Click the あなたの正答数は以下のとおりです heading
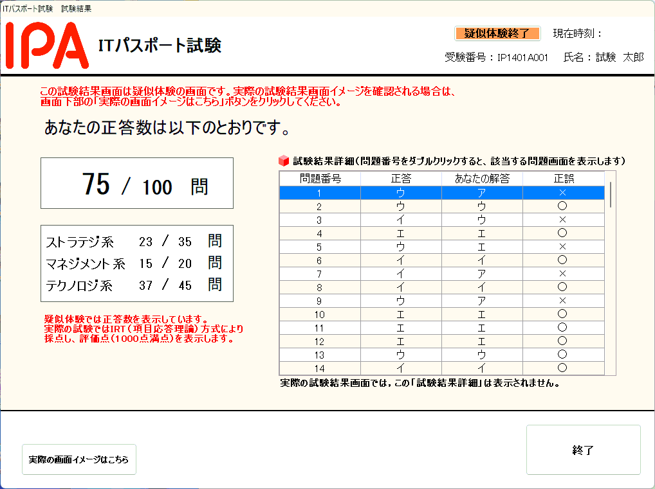The height and width of the screenshot is (489, 655). click(x=167, y=127)
